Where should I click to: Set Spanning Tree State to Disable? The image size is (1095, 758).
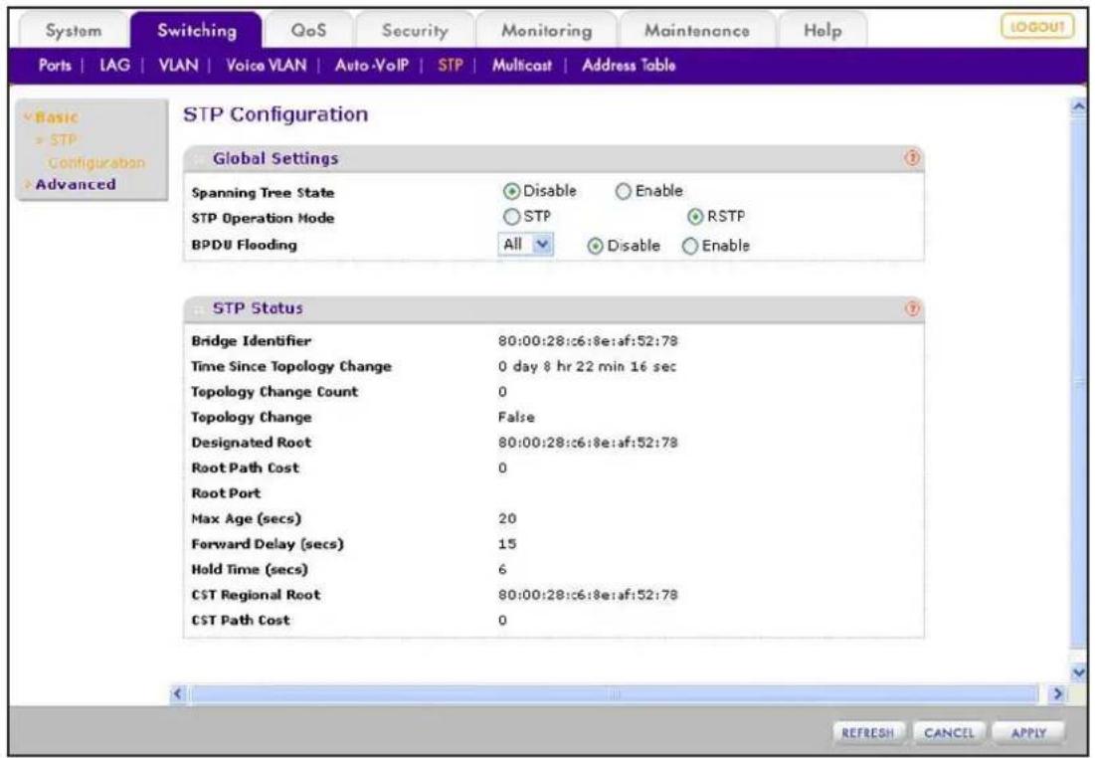click(511, 191)
